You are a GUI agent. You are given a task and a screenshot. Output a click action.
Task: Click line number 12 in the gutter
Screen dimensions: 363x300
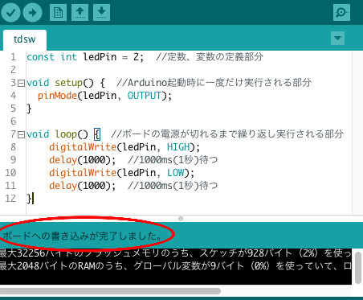10,199
